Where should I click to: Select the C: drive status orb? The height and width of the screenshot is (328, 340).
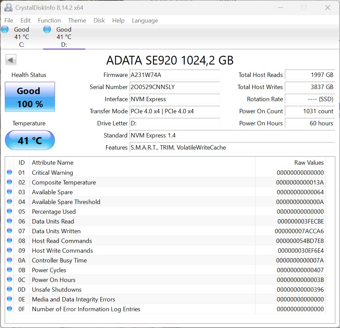5,29
